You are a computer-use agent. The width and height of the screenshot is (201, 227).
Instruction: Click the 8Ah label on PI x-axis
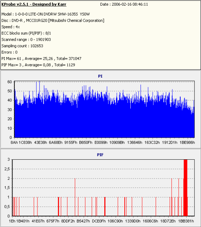coord(14,143)
